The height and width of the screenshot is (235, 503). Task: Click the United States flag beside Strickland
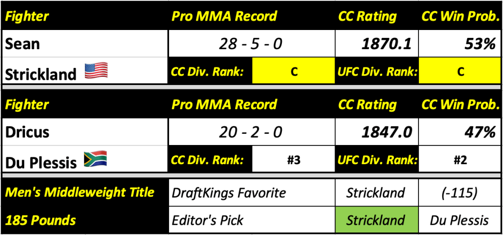[97, 72]
